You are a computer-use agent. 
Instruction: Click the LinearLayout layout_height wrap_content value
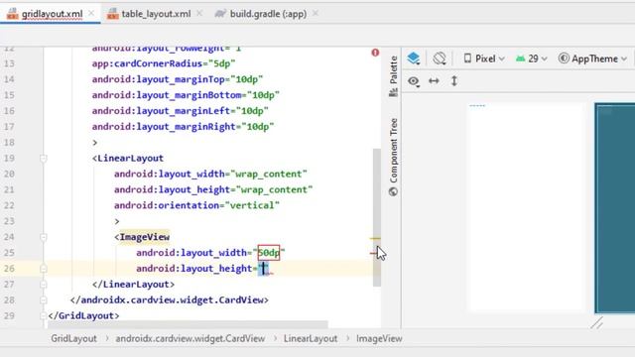click(x=274, y=189)
